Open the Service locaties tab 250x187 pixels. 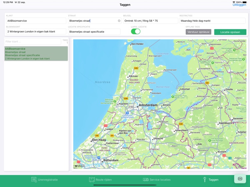pos(157,180)
